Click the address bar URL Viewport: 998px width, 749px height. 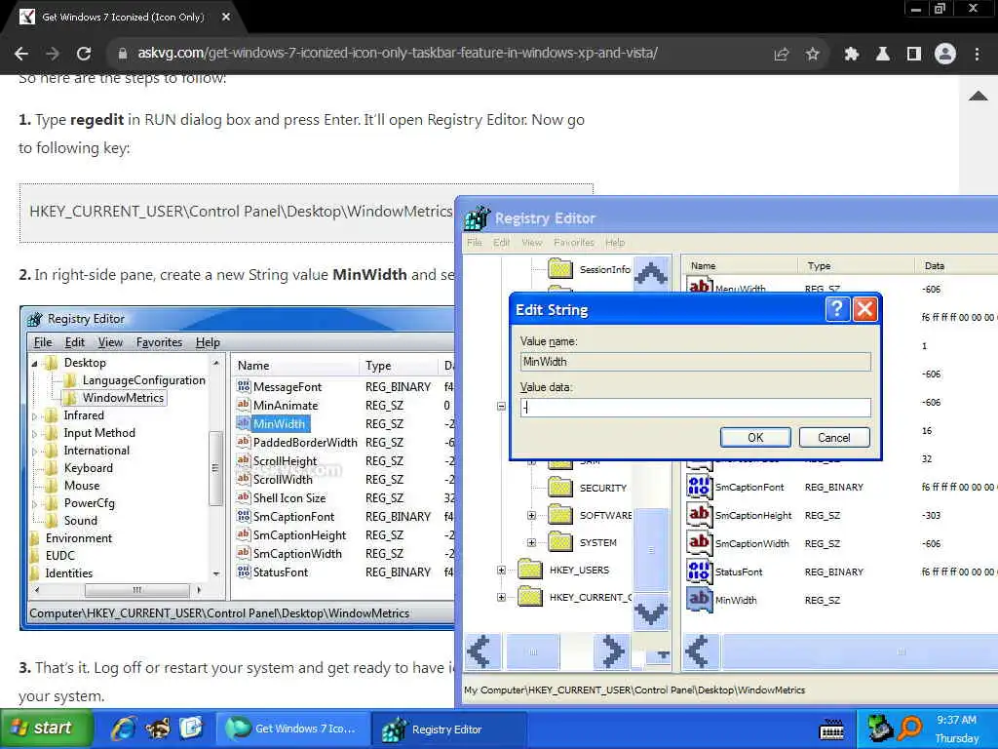coord(398,53)
